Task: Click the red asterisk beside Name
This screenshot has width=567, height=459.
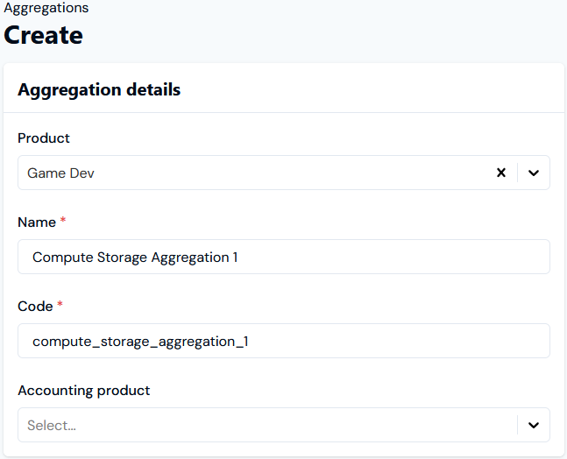Action: [x=63, y=220]
